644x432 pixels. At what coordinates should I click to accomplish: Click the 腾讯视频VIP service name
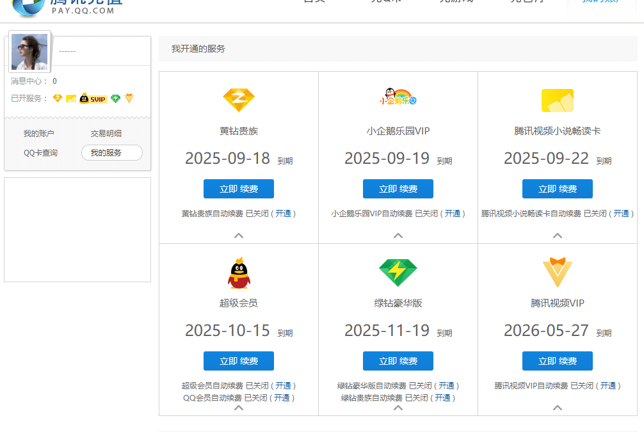pyautogui.click(x=558, y=303)
